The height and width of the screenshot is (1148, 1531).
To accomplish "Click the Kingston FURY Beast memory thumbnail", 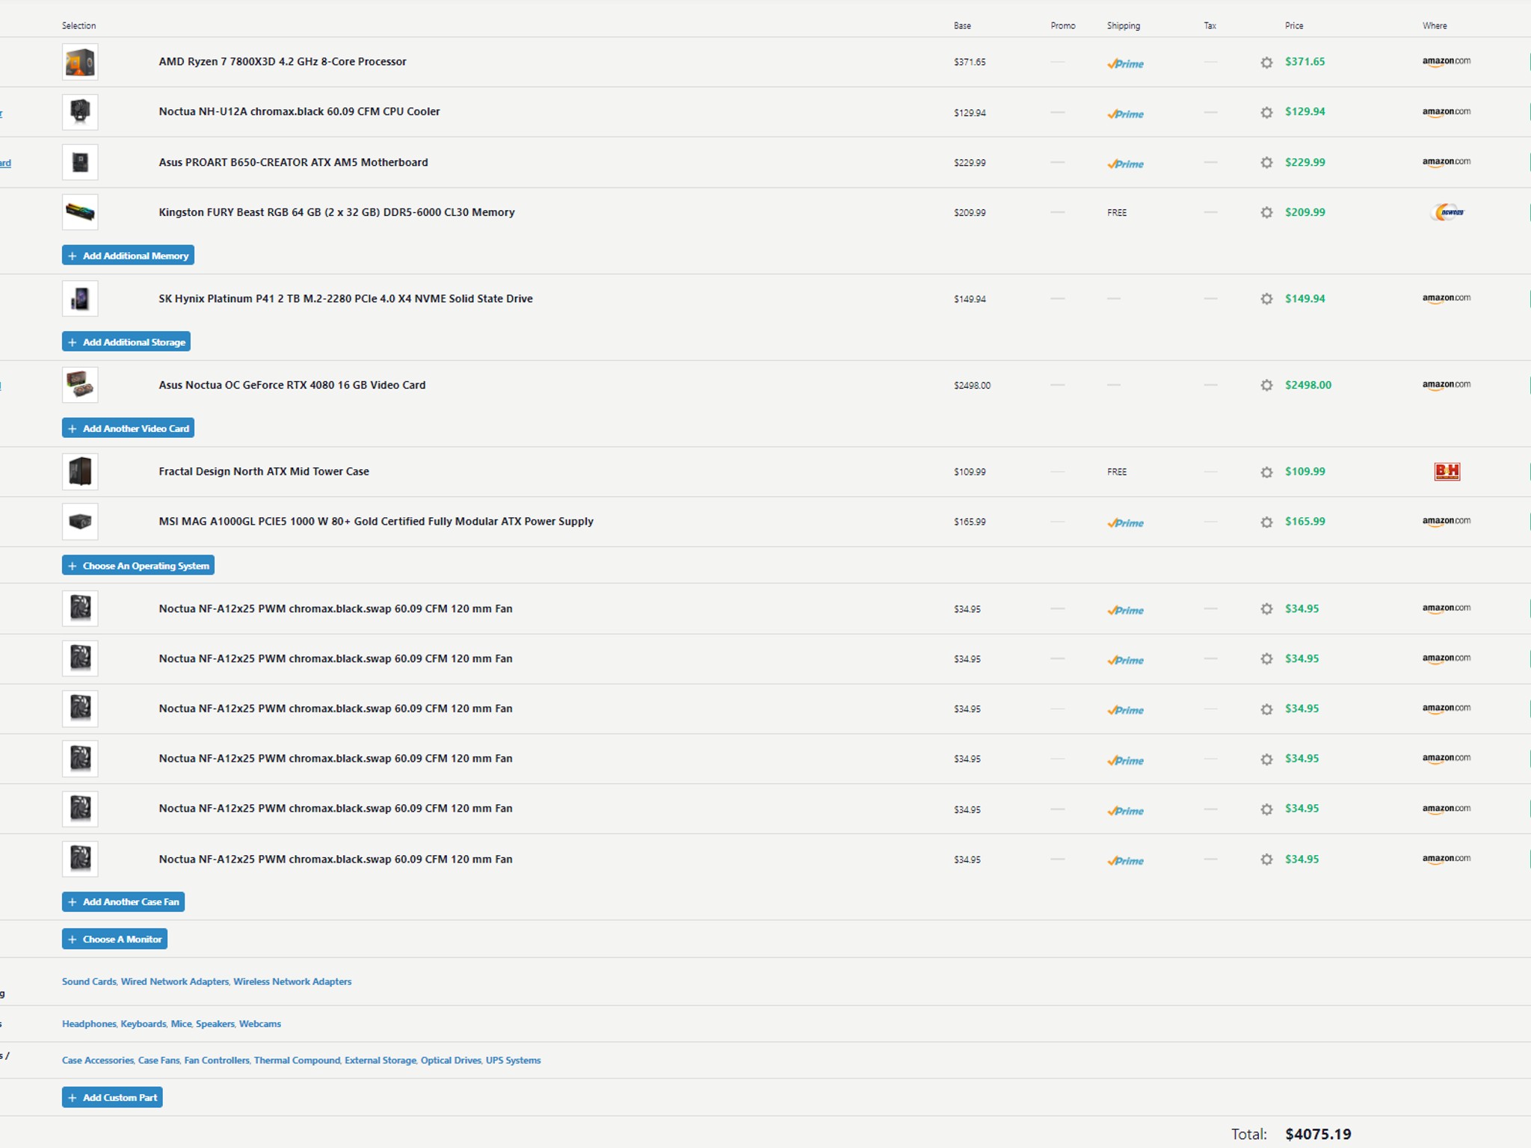I will coord(80,212).
